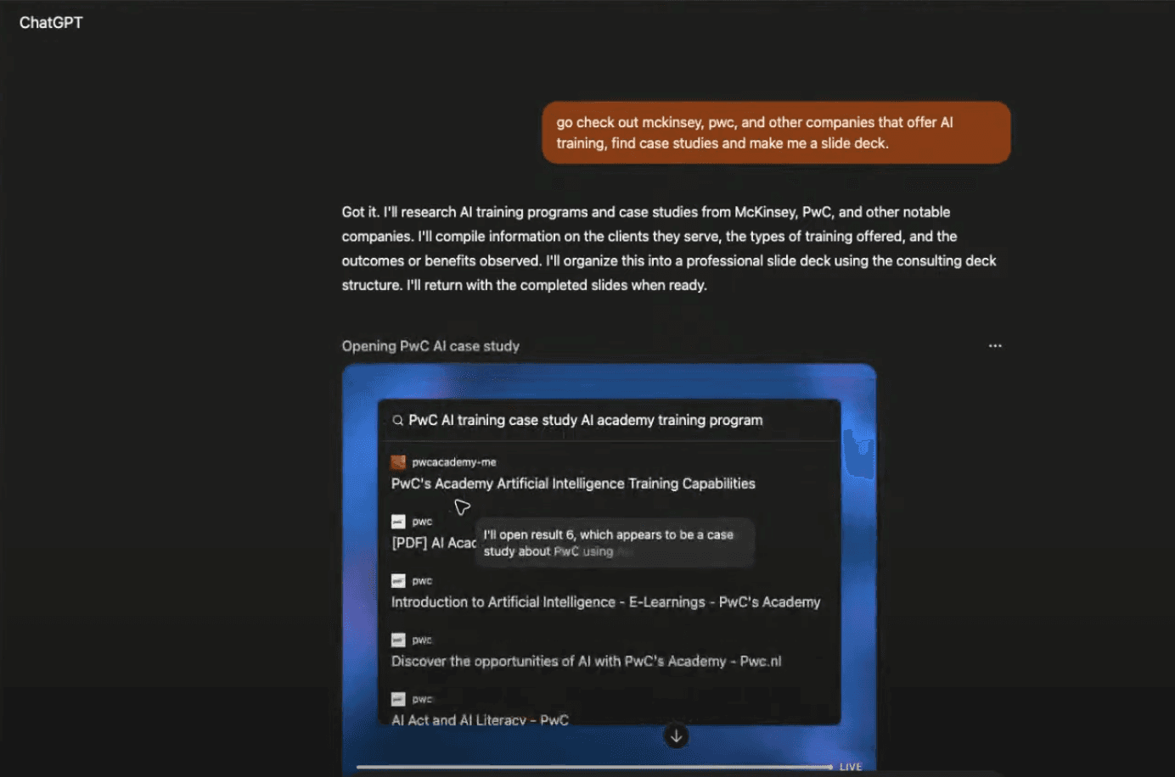
Task: Open the PwC's Academy AI Training Capabilities result
Action: tap(573, 484)
